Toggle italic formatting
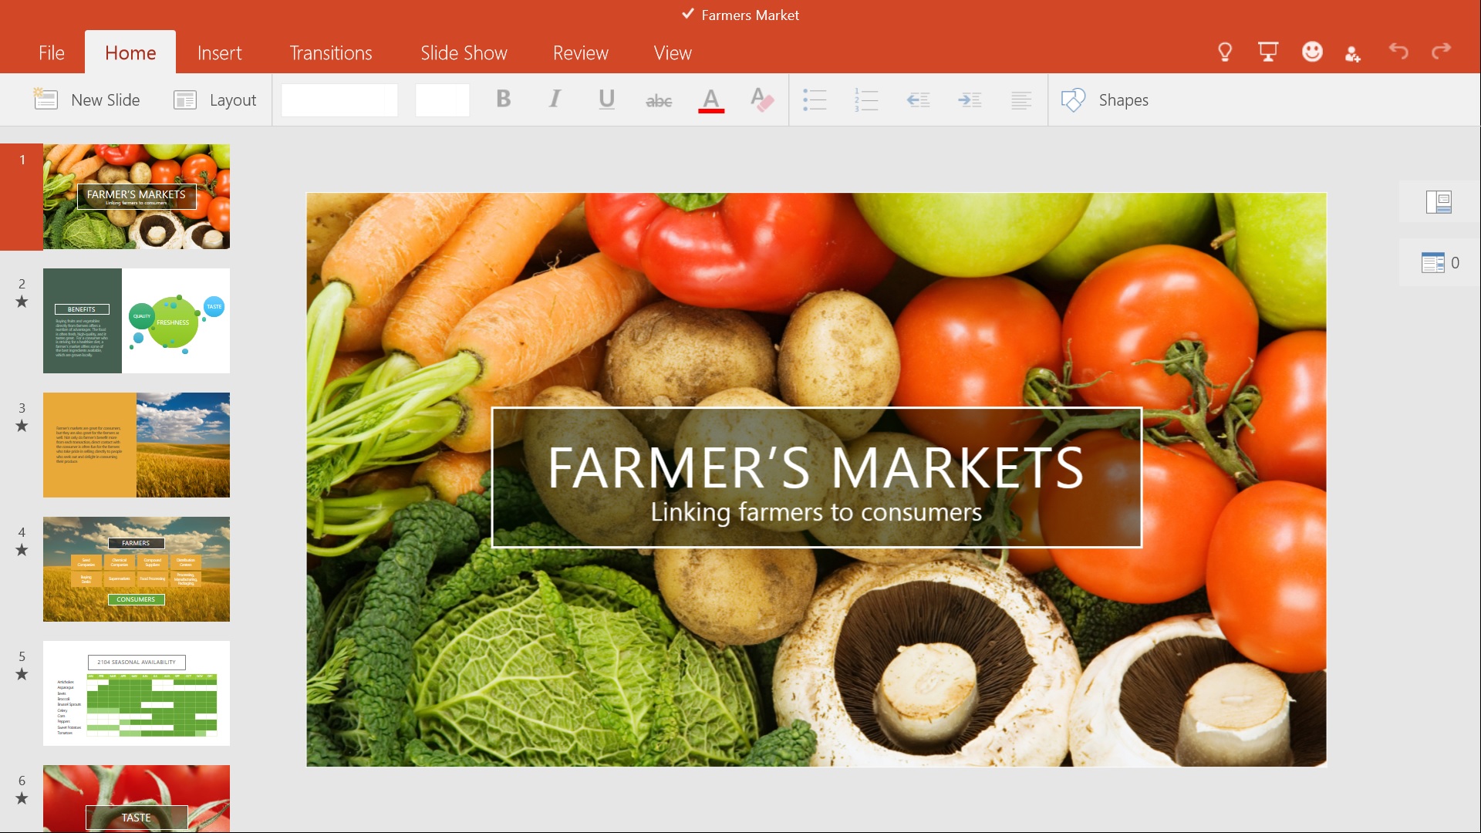 point(555,99)
